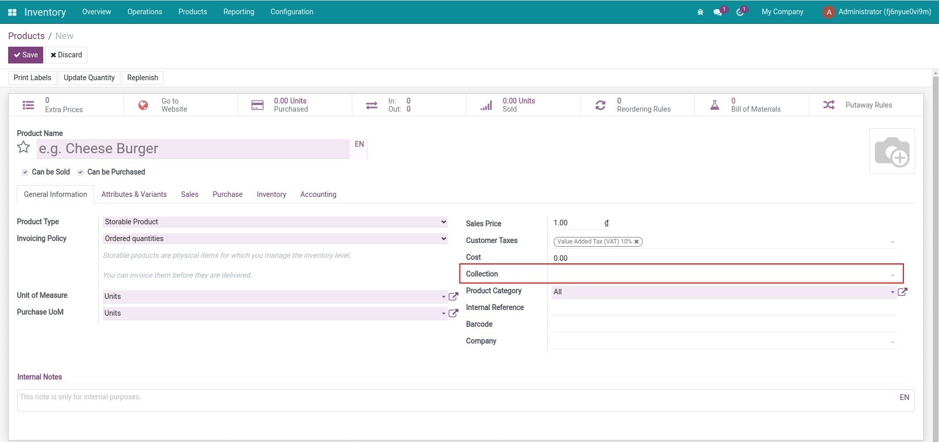
Task: Click the debug bug icon
Action: click(700, 12)
